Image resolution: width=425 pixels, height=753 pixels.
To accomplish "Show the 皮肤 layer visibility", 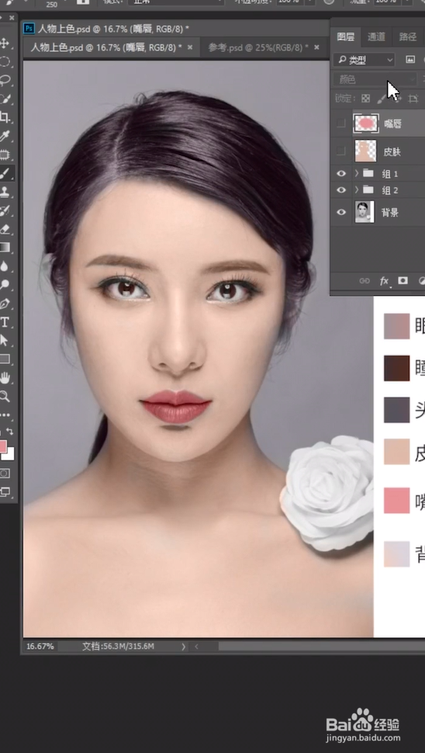I will click(x=341, y=151).
